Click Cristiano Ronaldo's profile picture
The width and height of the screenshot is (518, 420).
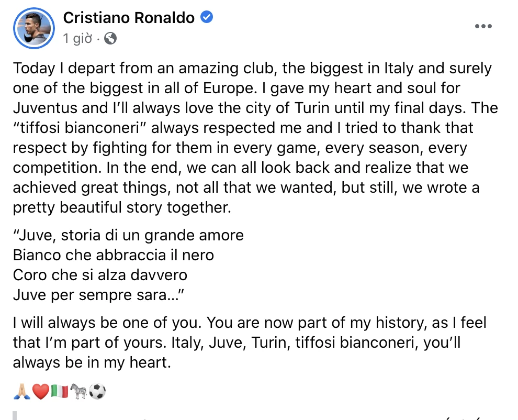tap(33, 28)
